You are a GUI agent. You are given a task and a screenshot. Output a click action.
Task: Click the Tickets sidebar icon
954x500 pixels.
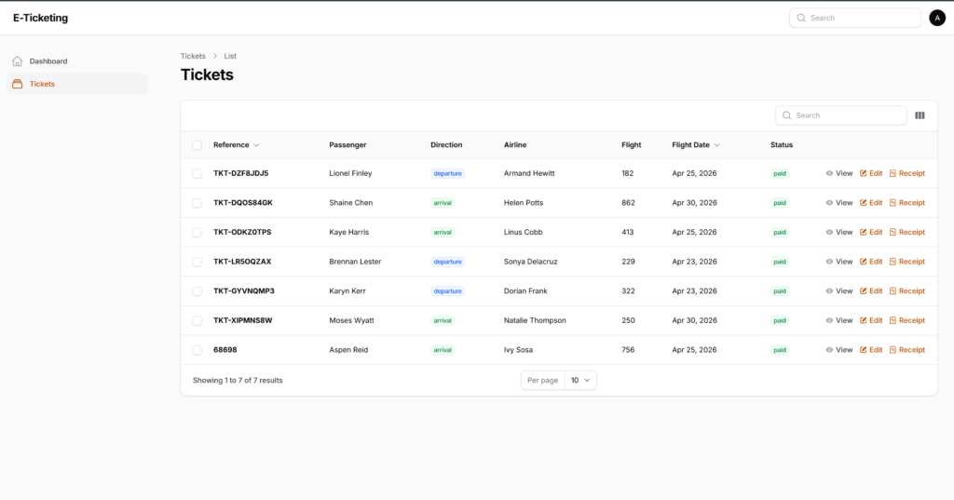coord(17,84)
